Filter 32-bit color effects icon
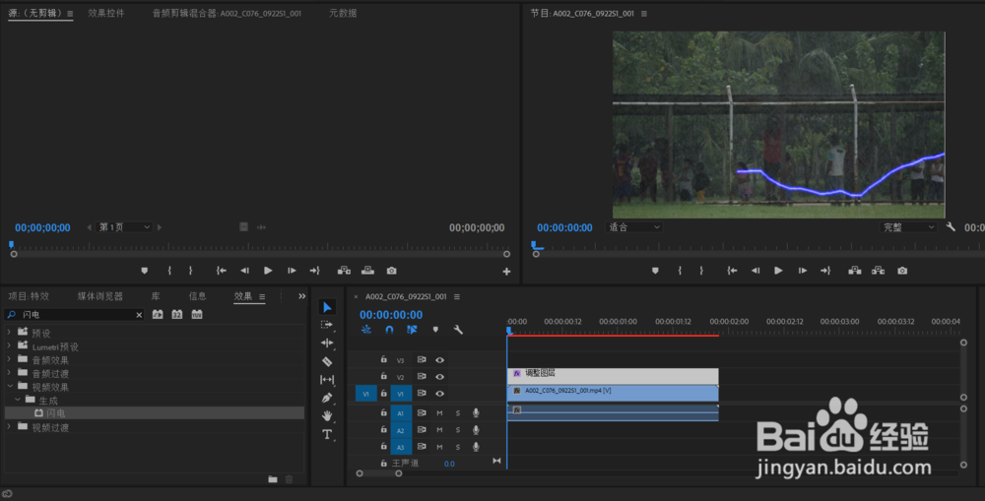The height and width of the screenshot is (501, 985). click(x=177, y=315)
